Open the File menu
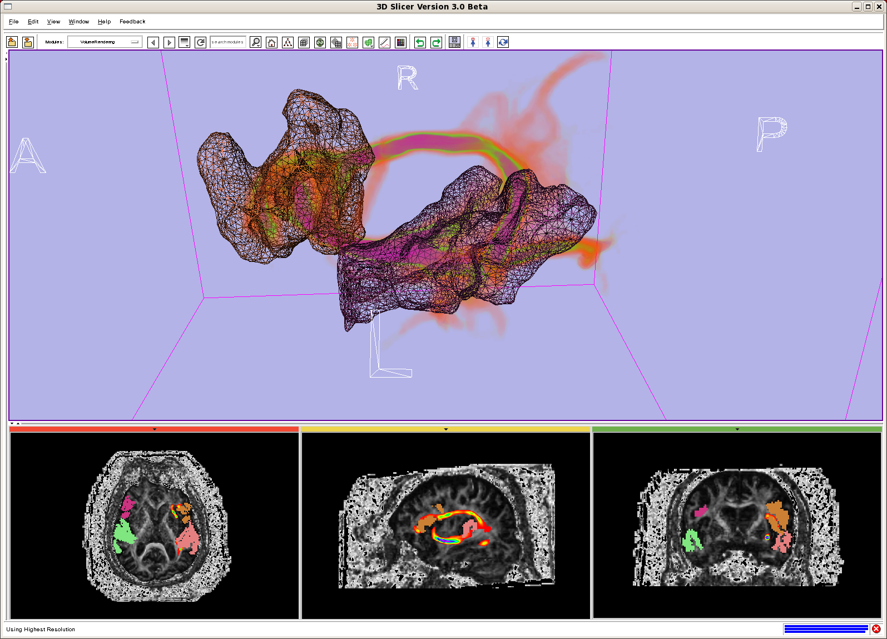Image resolution: width=887 pixels, height=639 pixels. [x=14, y=22]
